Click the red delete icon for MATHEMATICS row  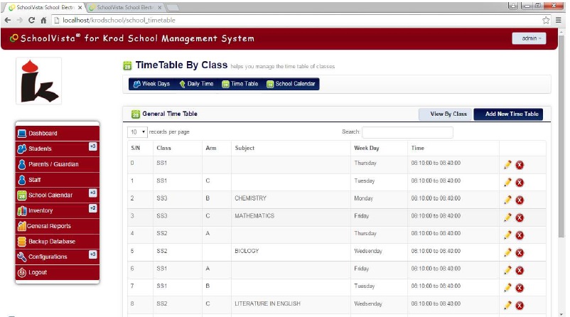520,217
